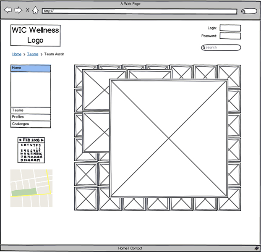Advance calendar to next month
This screenshot has width=261, height=252.
[42, 139]
